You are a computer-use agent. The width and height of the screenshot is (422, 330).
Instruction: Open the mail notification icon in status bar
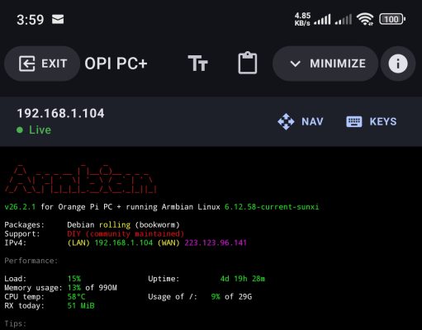(58, 19)
